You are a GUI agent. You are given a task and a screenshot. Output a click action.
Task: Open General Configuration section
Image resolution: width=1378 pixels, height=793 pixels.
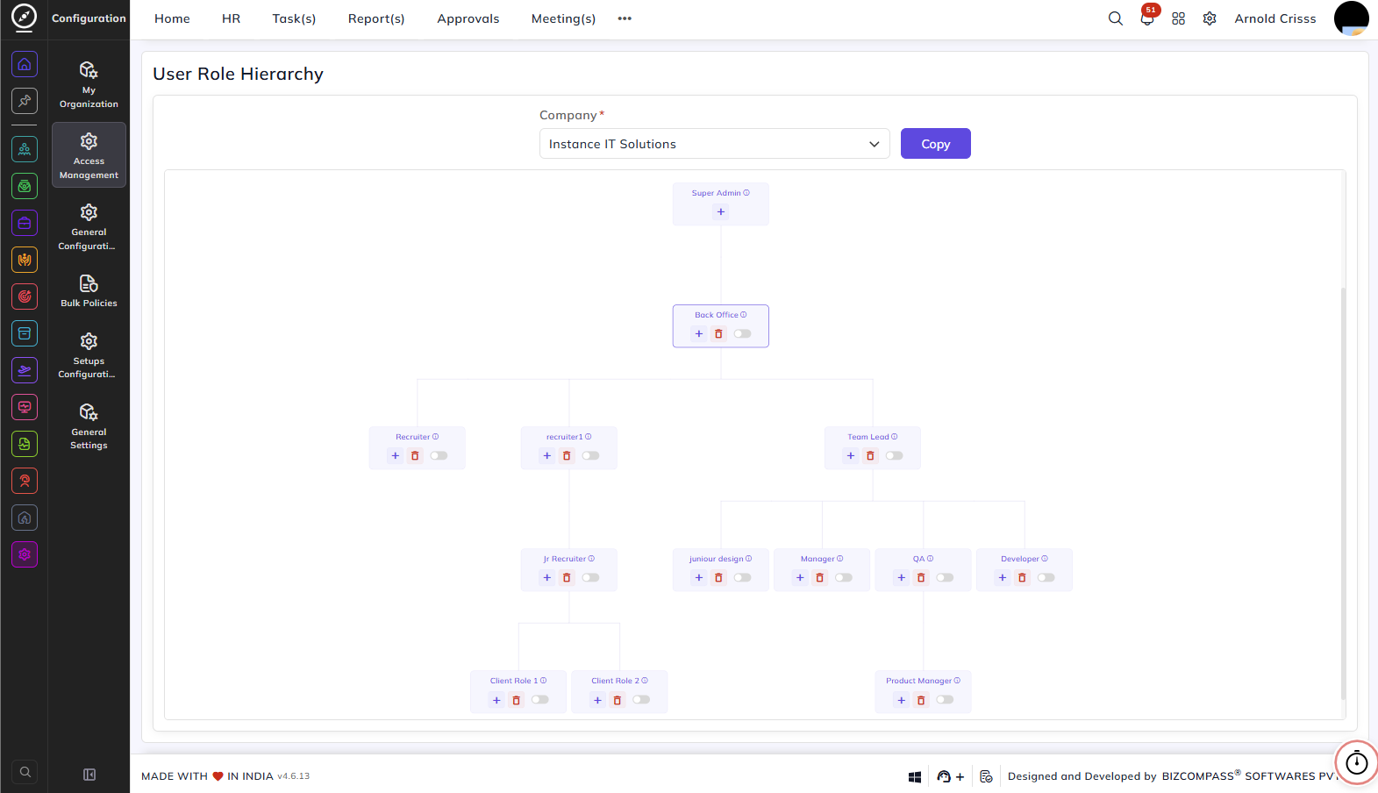tap(89, 226)
